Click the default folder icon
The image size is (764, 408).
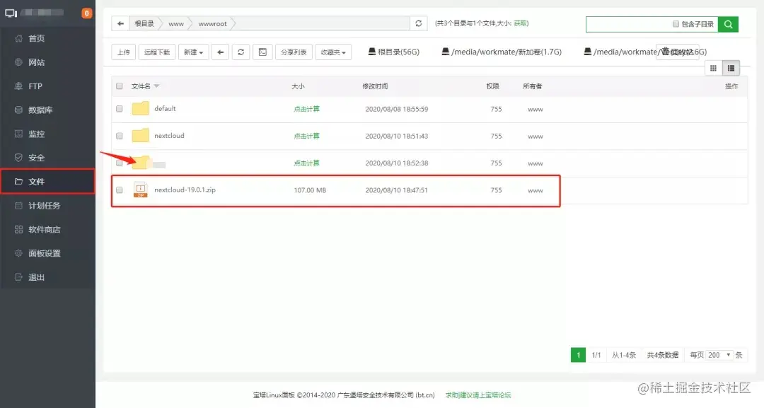(x=140, y=109)
